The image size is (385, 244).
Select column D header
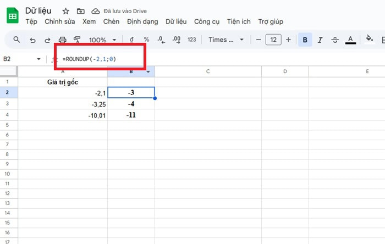coord(285,71)
